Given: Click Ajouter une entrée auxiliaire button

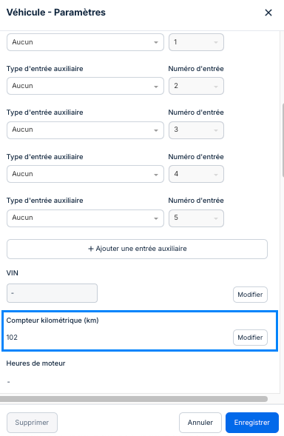Looking at the screenshot, I should click(138, 249).
